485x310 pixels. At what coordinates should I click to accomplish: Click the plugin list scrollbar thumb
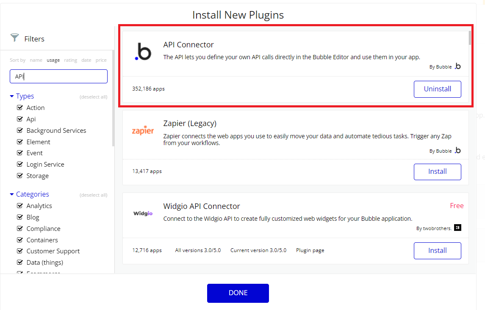click(470, 38)
